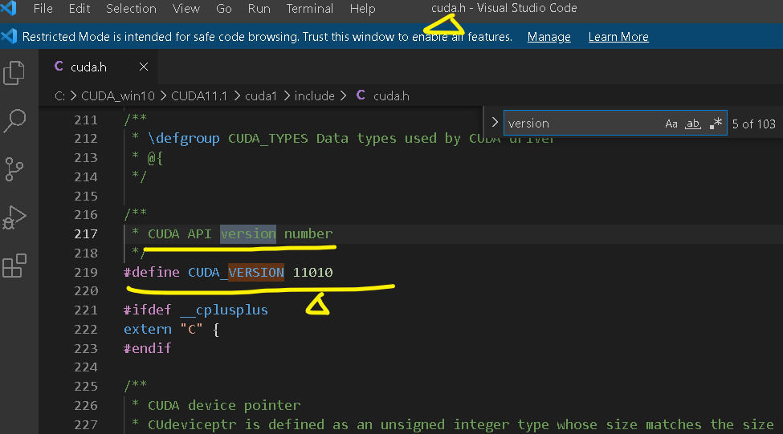Viewport: 783px width, 434px height.
Task: Toggle Match Whole Word in find widget
Action: 692,124
